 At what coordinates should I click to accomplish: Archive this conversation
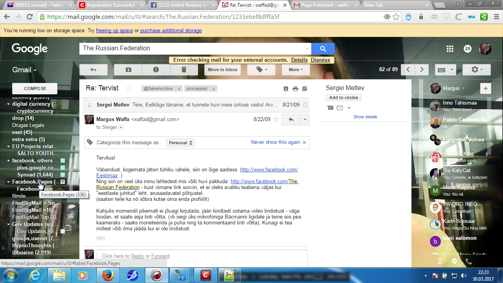point(128,70)
